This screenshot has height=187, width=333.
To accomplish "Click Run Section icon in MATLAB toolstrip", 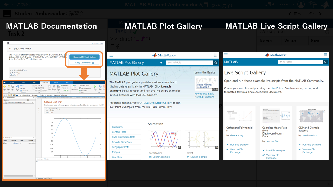I will [74, 86].
